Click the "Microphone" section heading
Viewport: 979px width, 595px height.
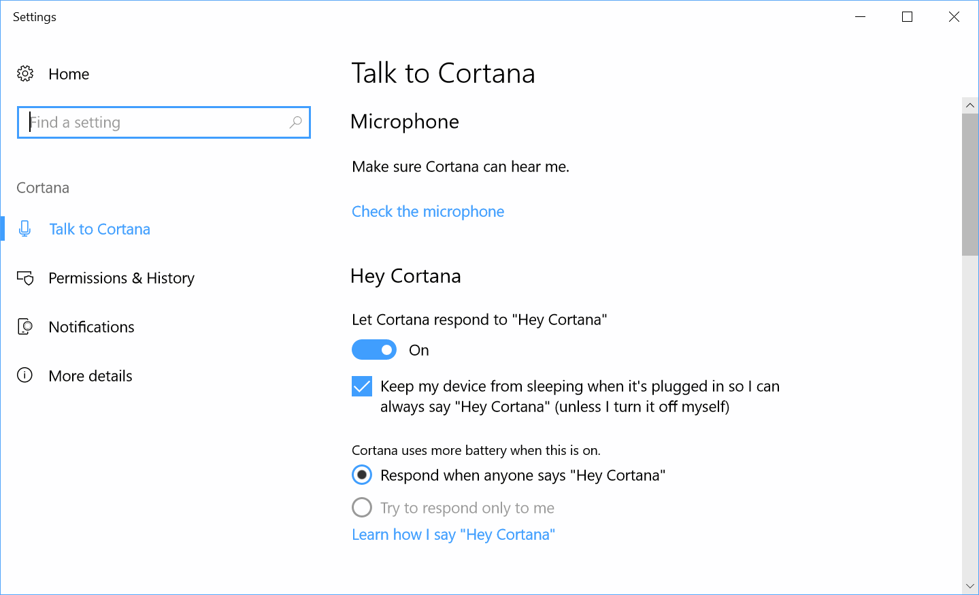tap(405, 122)
